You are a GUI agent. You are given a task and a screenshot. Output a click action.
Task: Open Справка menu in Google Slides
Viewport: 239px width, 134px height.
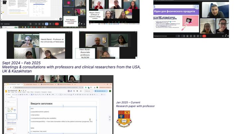pyautogui.click(x=49, y=92)
